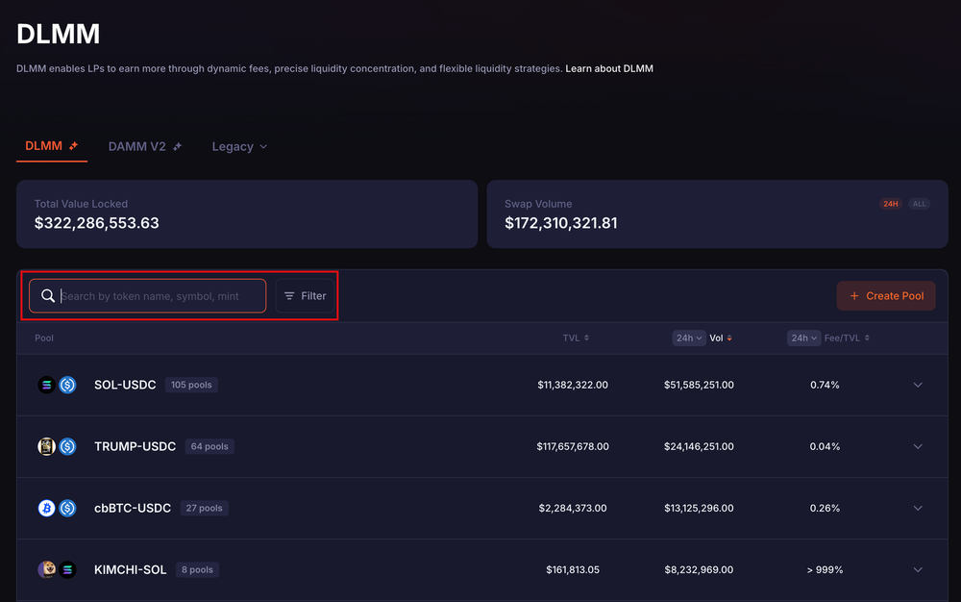The image size is (961, 602).
Task: Open the 24h dropdown for Fee/TVL column
Action: click(803, 338)
